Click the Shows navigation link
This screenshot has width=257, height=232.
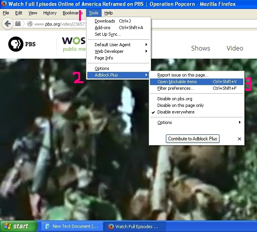point(201,48)
